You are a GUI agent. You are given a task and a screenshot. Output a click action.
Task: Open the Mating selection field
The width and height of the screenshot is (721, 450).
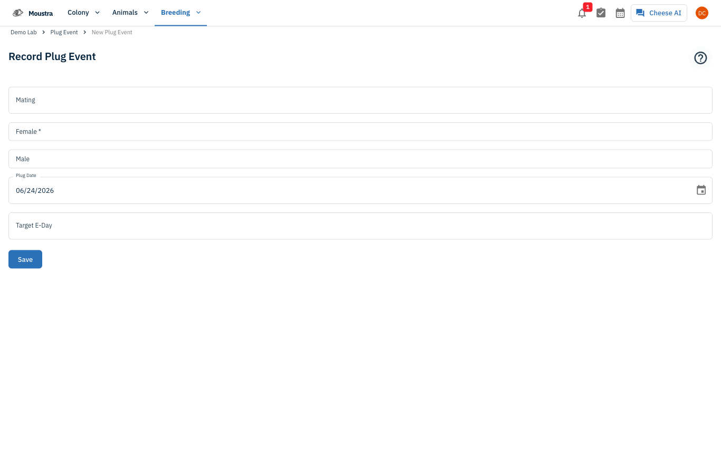[360, 100]
